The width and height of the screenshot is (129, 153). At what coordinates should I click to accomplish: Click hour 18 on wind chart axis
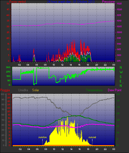(88, 65)
